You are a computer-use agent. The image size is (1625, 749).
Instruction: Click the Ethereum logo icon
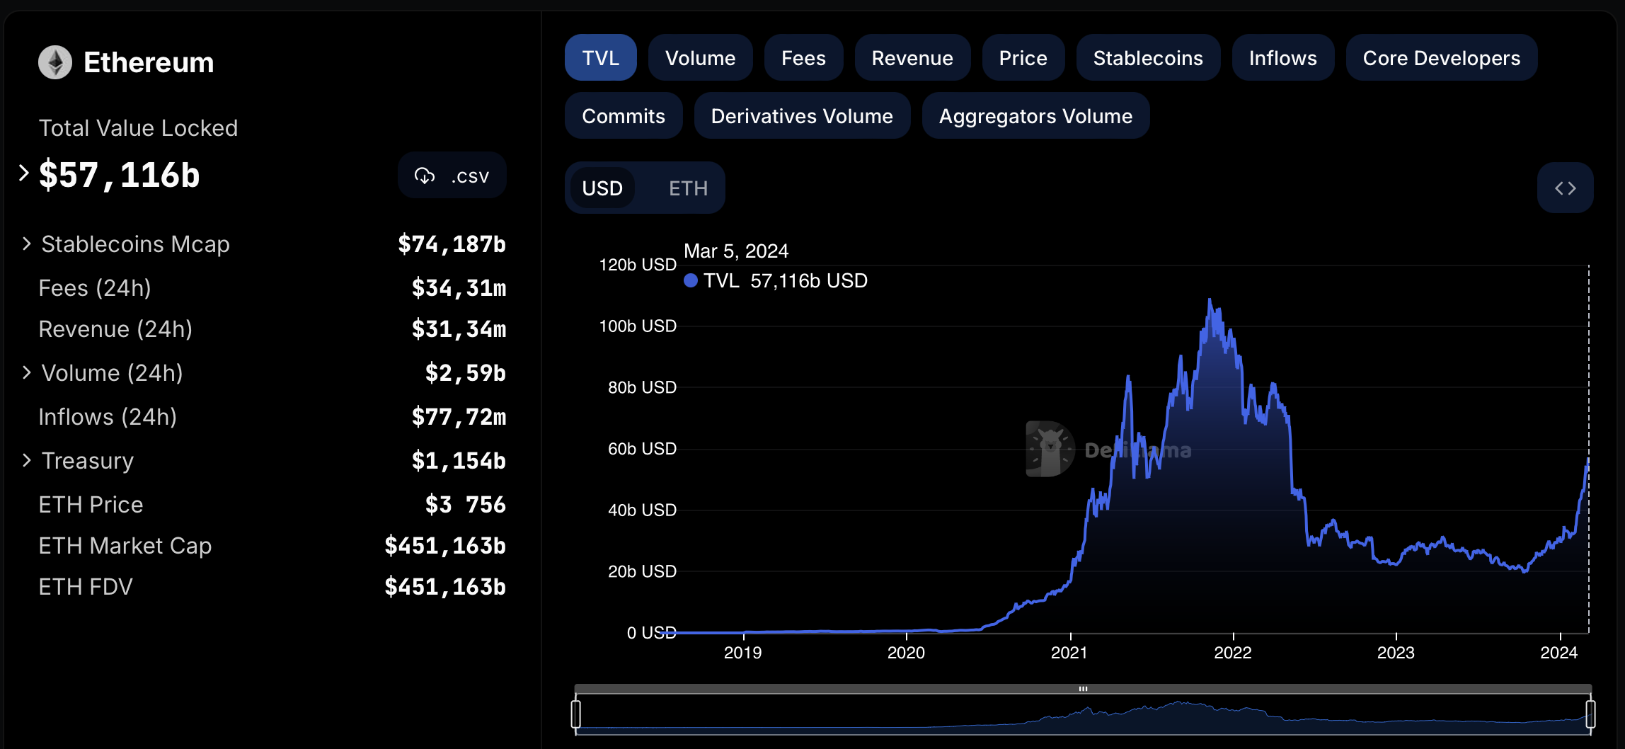click(55, 62)
